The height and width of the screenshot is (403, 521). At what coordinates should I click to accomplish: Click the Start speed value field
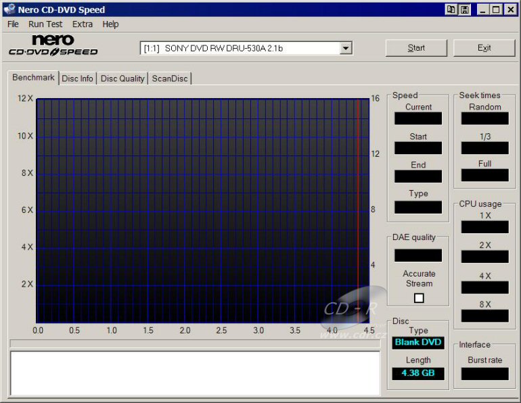[x=418, y=147]
